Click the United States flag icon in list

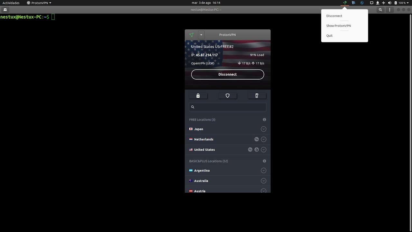coord(191,150)
